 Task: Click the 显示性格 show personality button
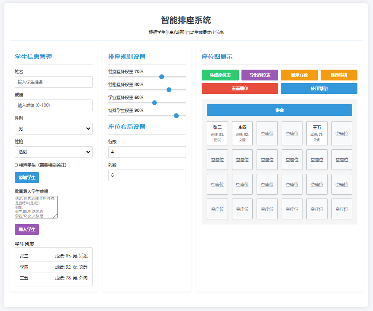338,74
